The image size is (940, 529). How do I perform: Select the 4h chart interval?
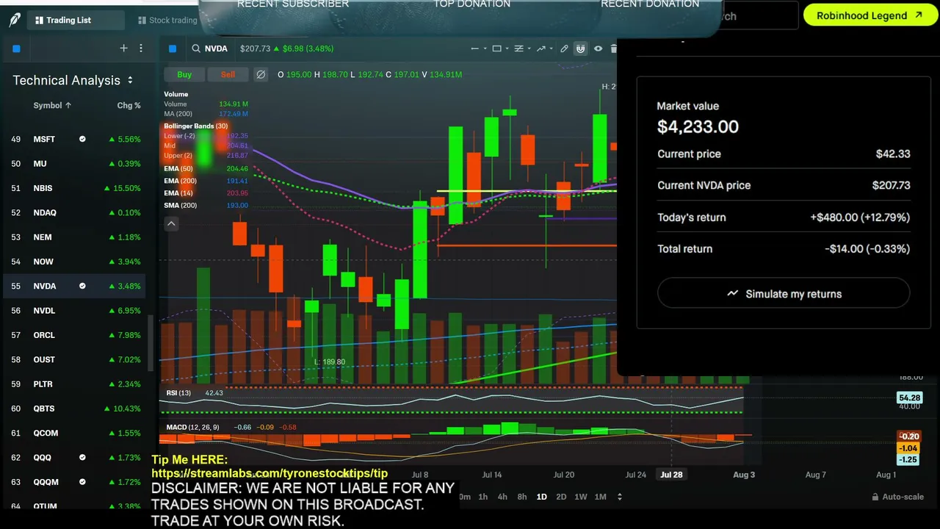(x=502, y=497)
